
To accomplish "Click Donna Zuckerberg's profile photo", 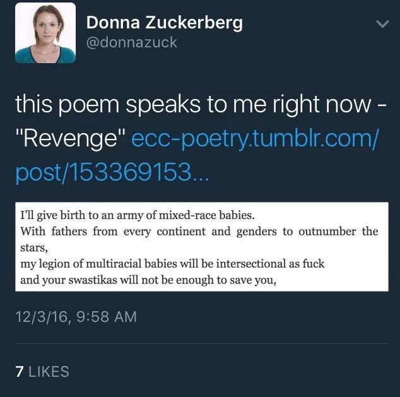I will point(45,33).
